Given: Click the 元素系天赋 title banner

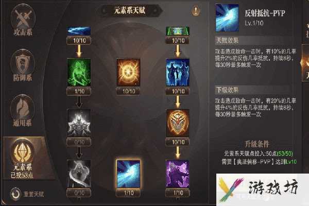Looking at the screenshot, I should coord(130,10).
